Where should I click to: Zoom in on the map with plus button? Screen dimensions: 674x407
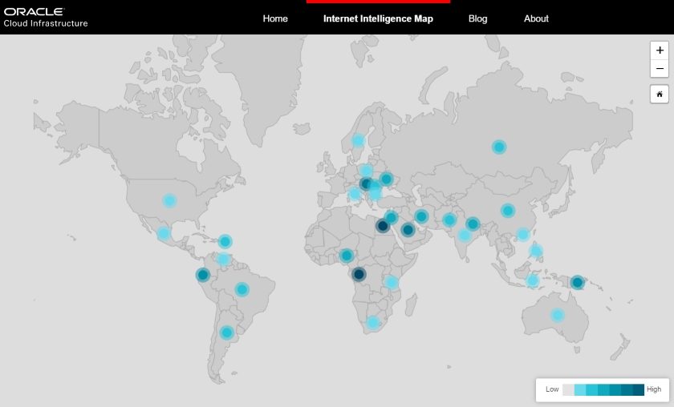pos(660,50)
